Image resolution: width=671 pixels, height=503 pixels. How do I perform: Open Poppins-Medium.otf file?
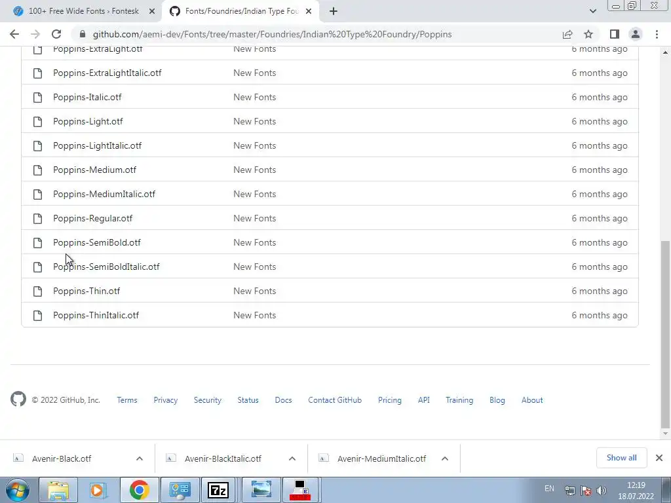[x=94, y=170]
